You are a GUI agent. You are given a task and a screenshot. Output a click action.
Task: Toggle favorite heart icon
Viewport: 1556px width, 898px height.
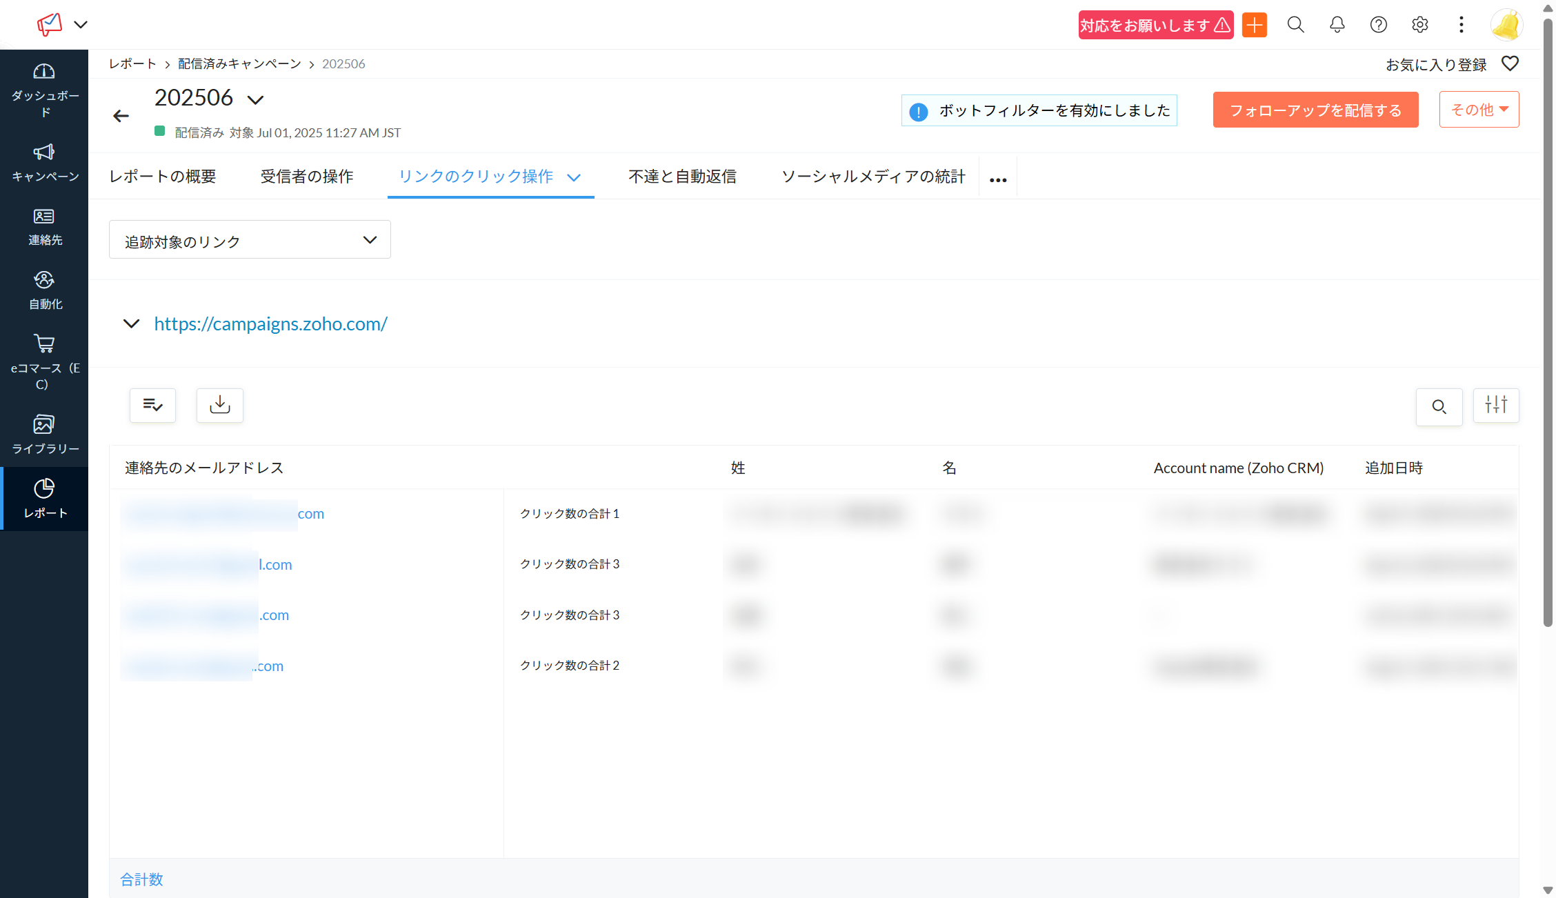(1510, 63)
